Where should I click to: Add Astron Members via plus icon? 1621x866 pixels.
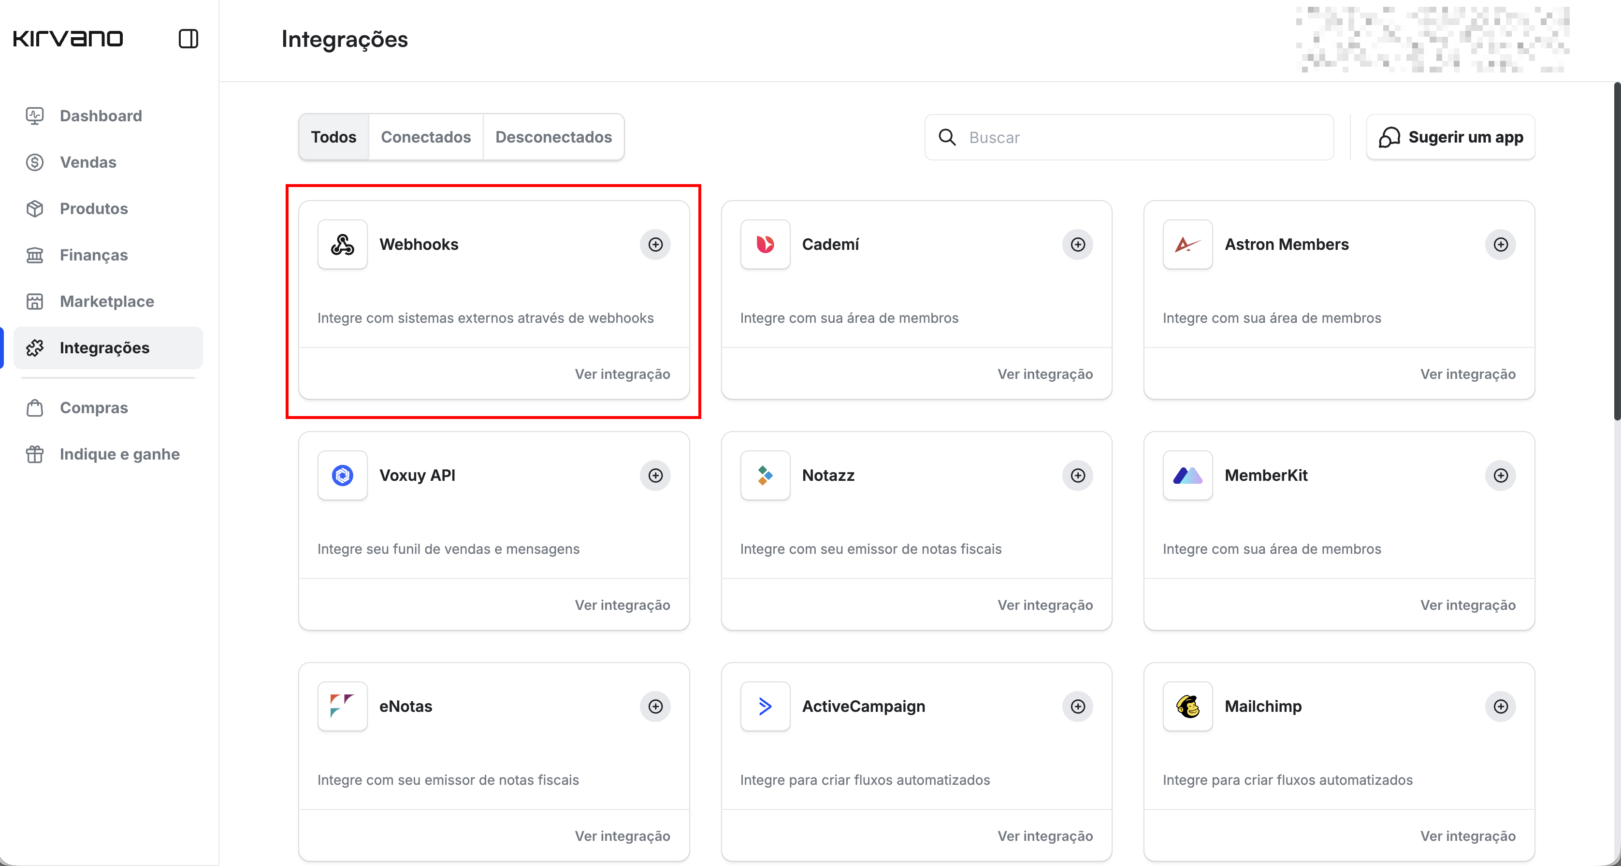pyautogui.click(x=1500, y=244)
